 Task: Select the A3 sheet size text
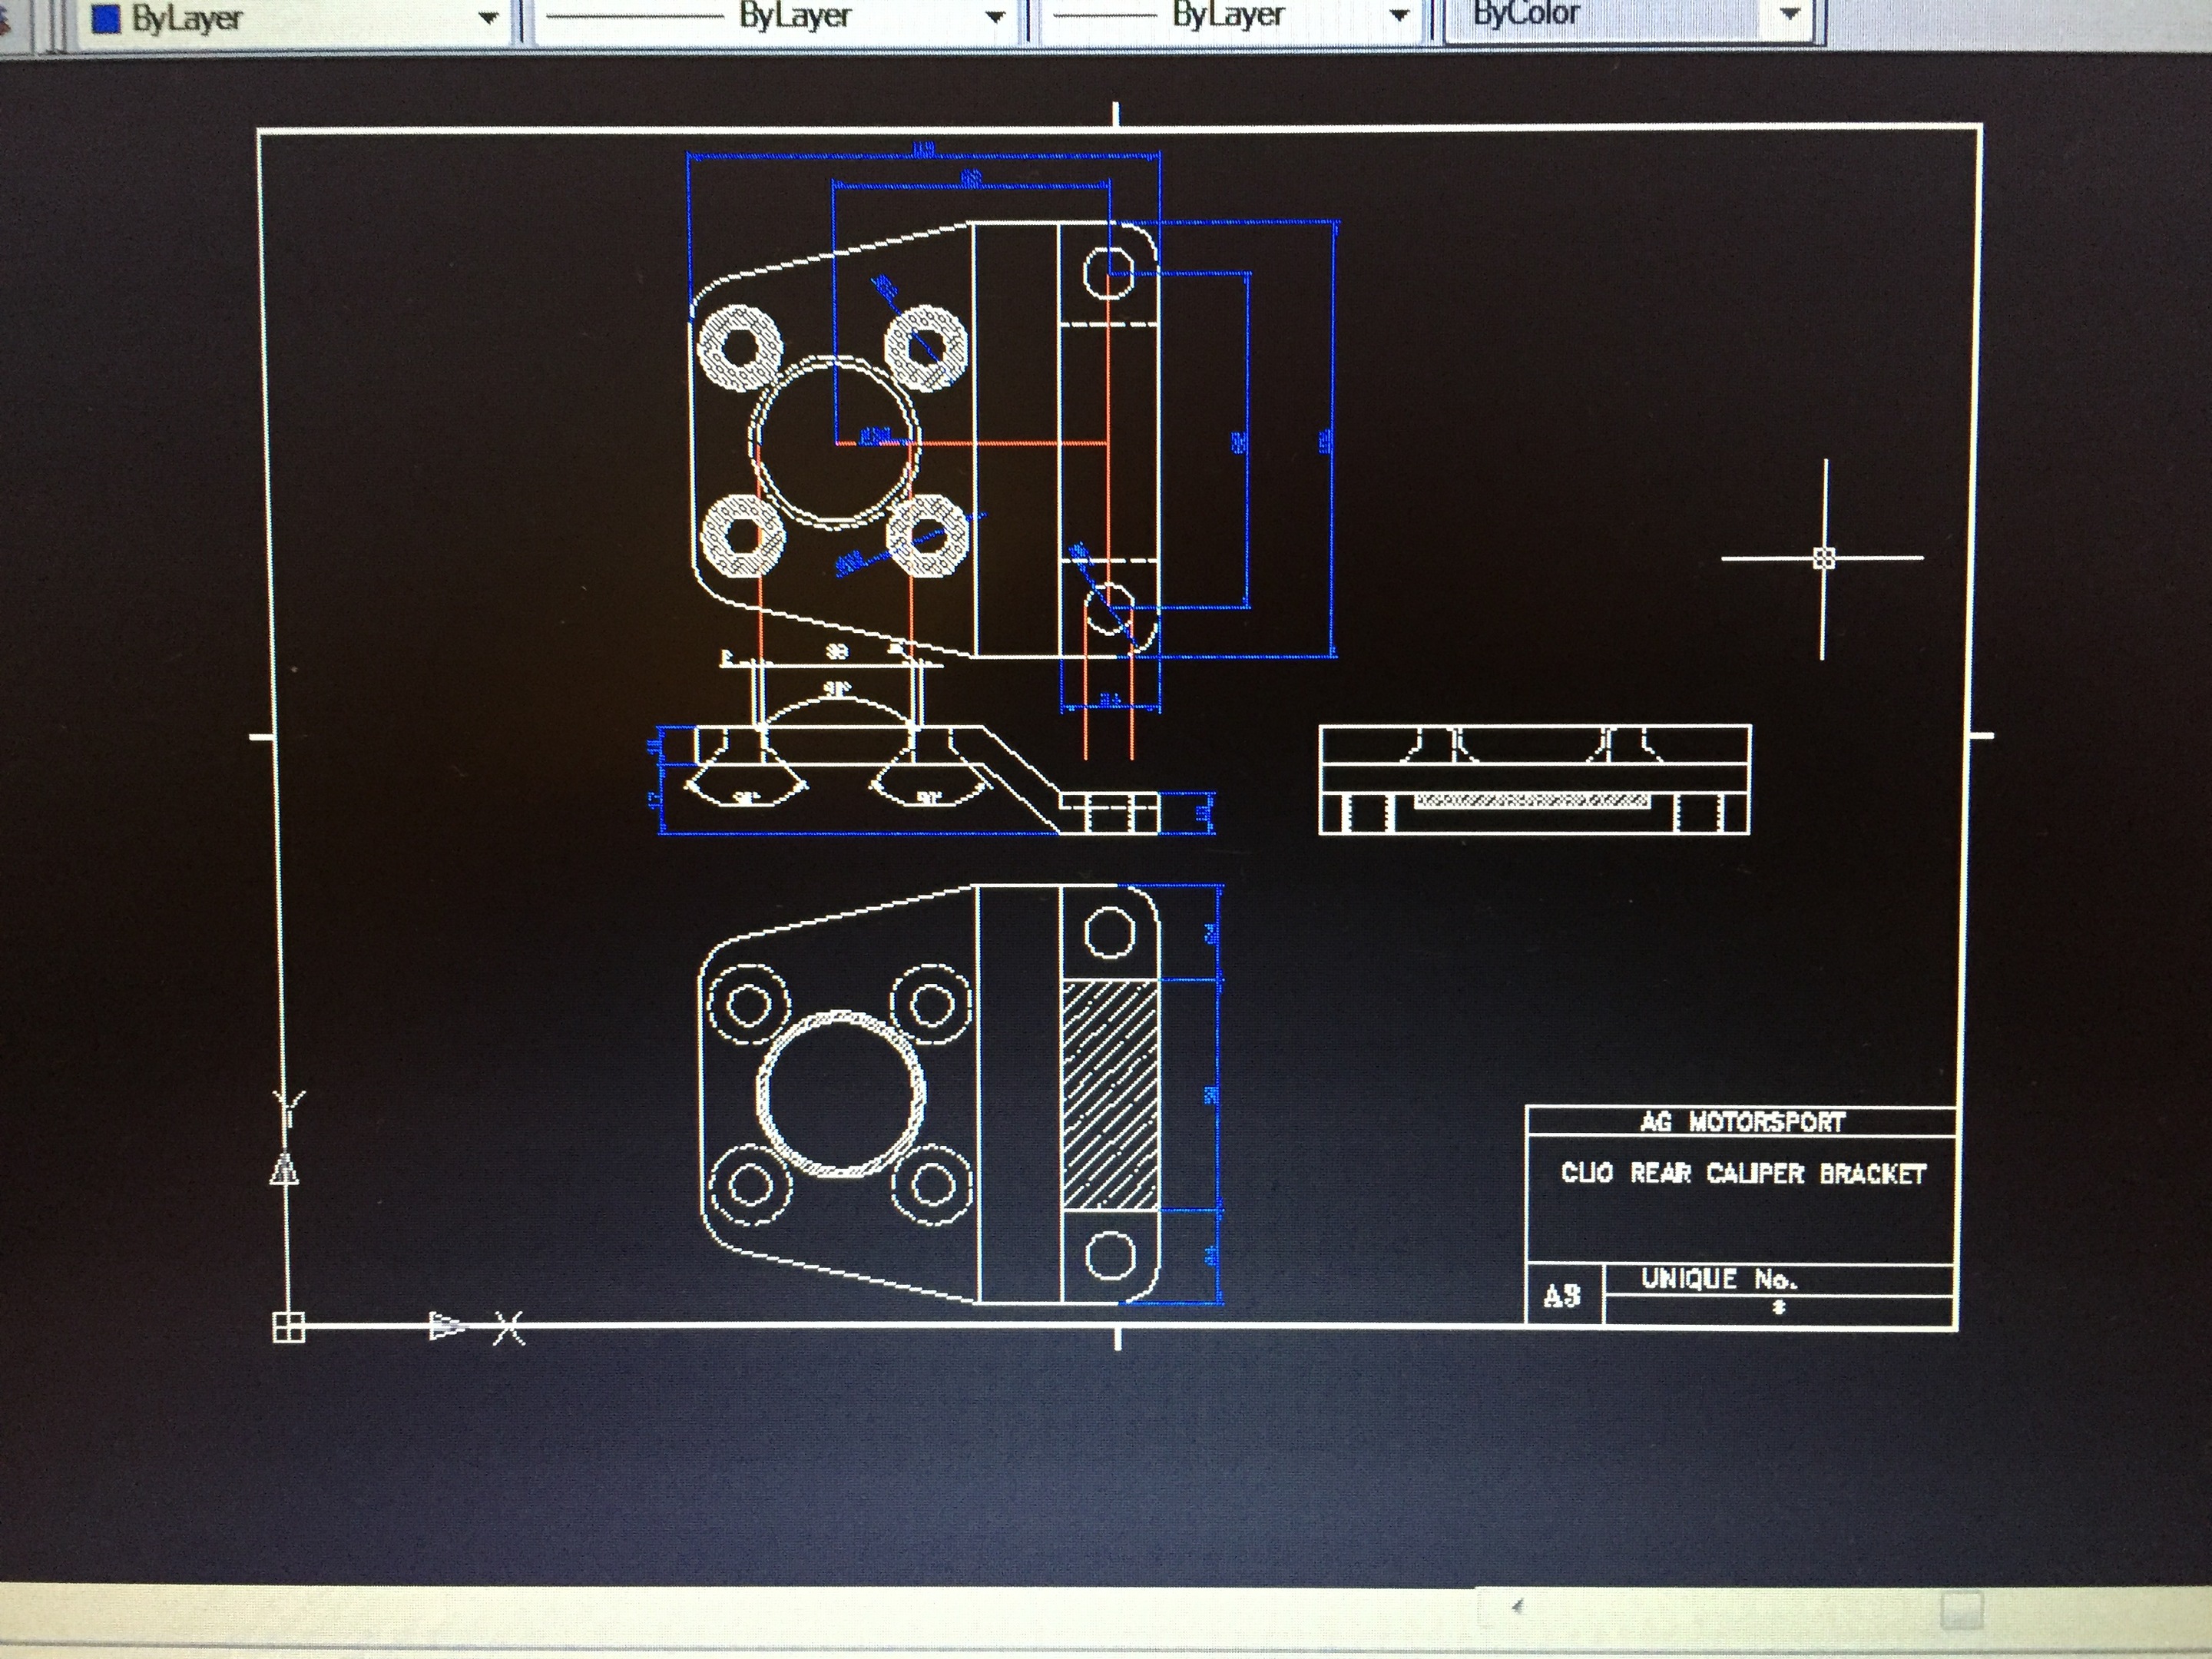click(x=1562, y=1297)
